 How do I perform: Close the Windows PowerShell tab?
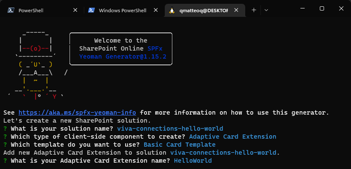155,11
